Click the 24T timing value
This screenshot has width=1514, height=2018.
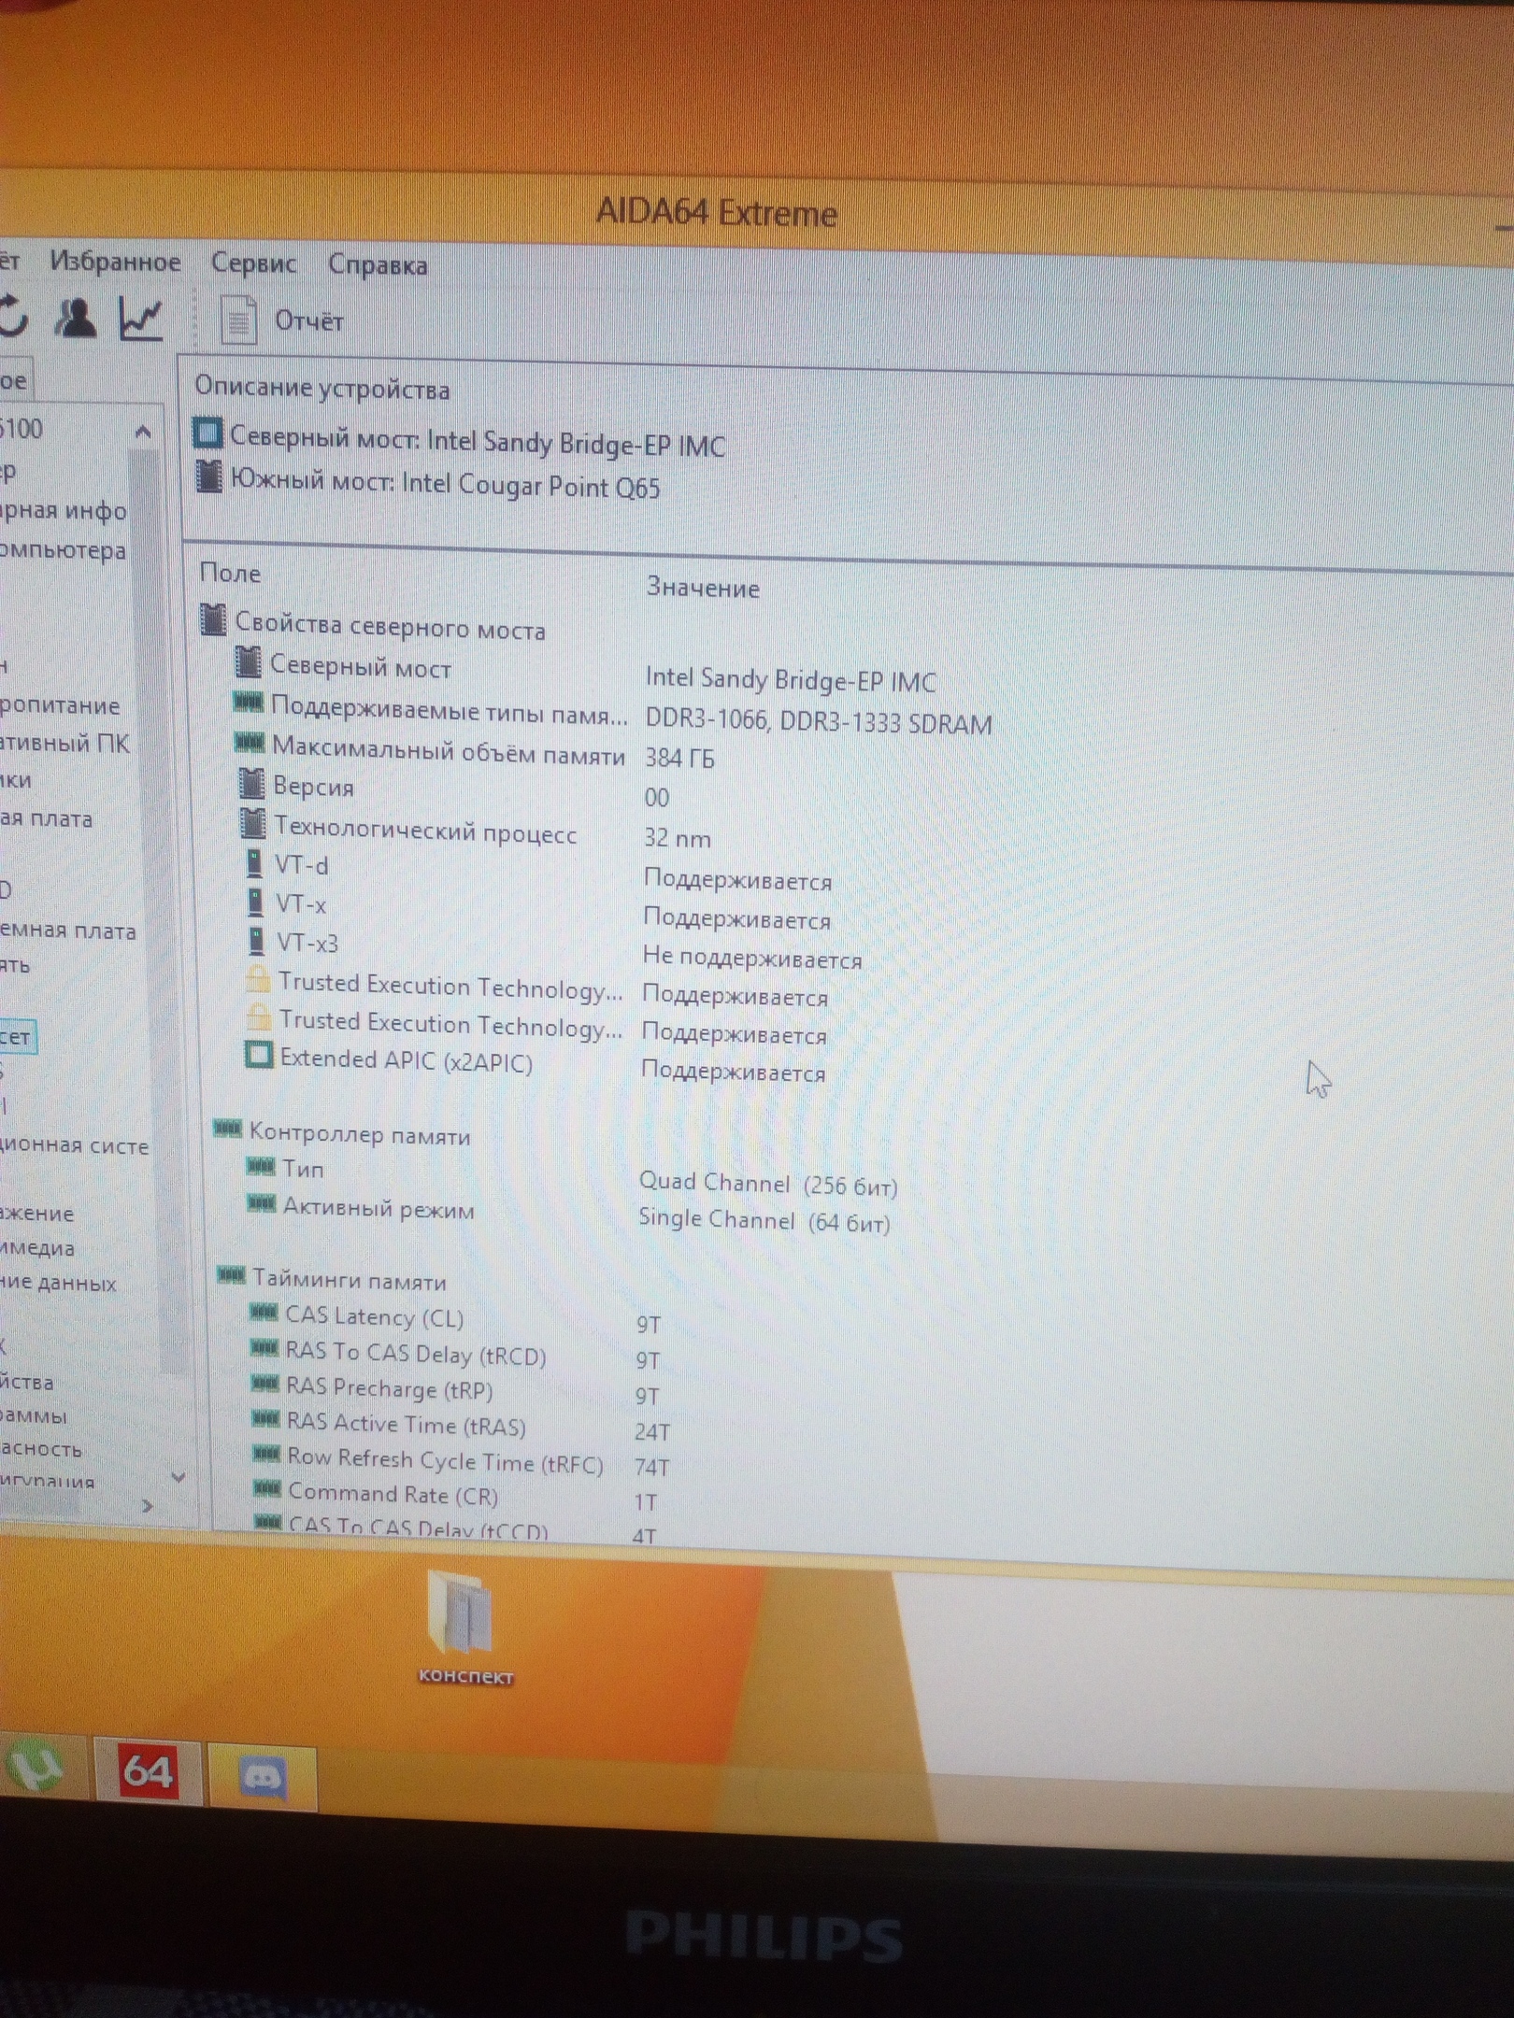click(652, 1432)
